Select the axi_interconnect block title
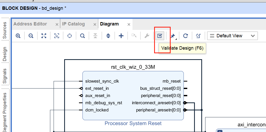Image resolution: width=266 pixels, height=132 pixels. [x=252, y=125]
